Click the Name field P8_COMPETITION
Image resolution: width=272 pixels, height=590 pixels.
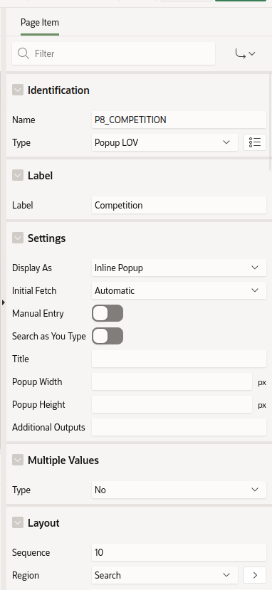(179, 120)
